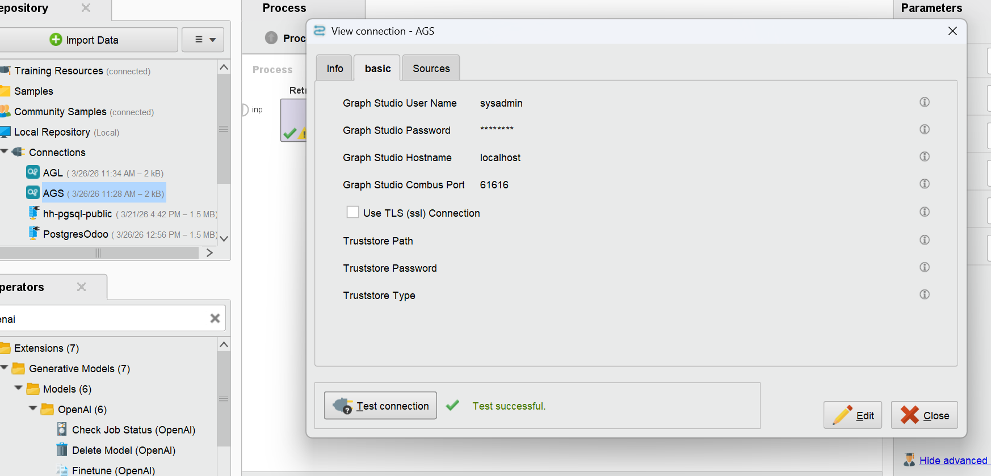The width and height of the screenshot is (991, 476).
Task: Click the Delete Model trash icon
Action: click(62, 449)
